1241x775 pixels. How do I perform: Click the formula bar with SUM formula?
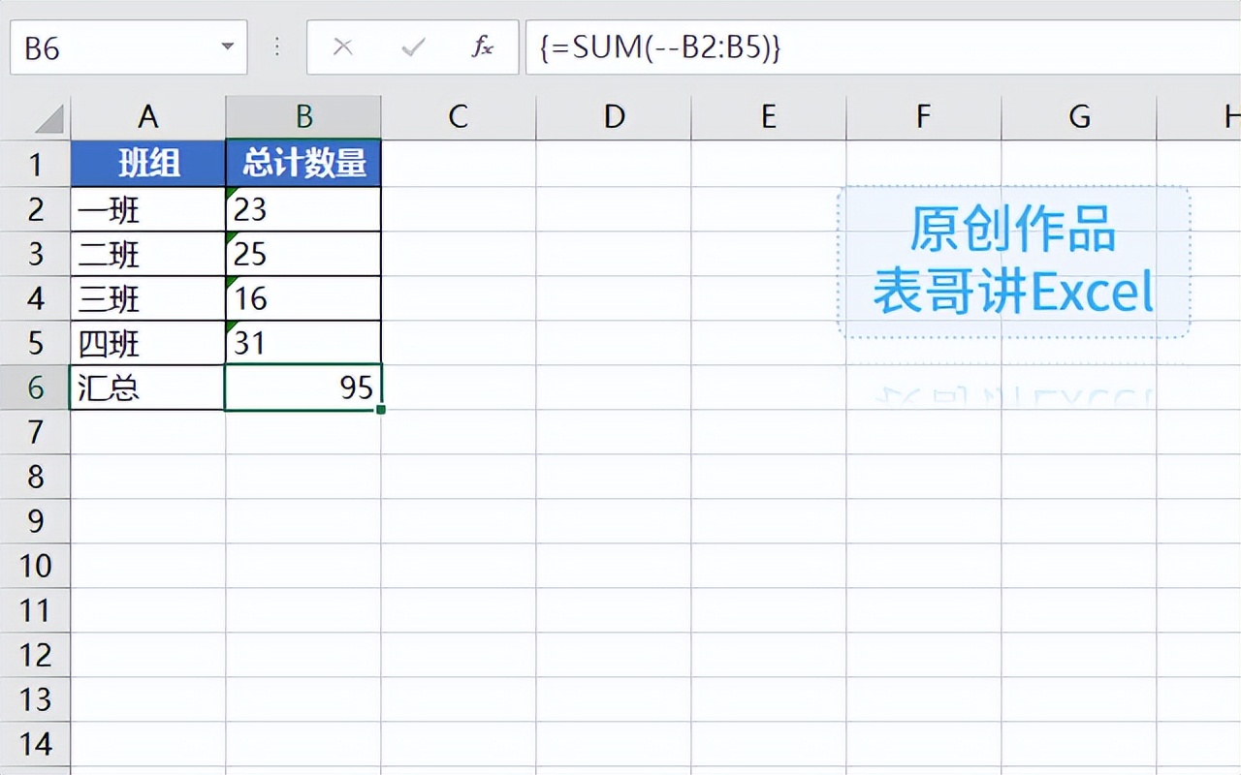(x=882, y=47)
